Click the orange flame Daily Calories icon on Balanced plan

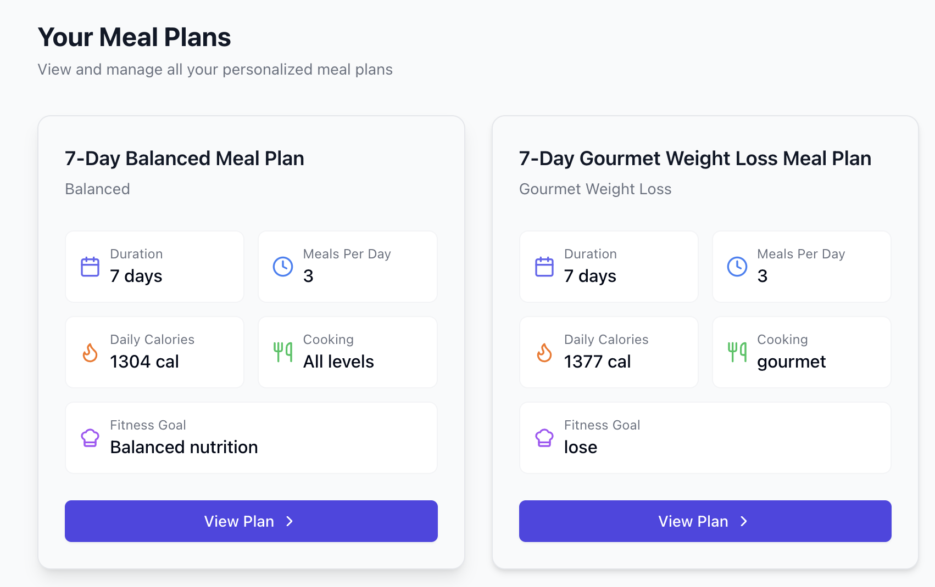(x=90, y=352)
